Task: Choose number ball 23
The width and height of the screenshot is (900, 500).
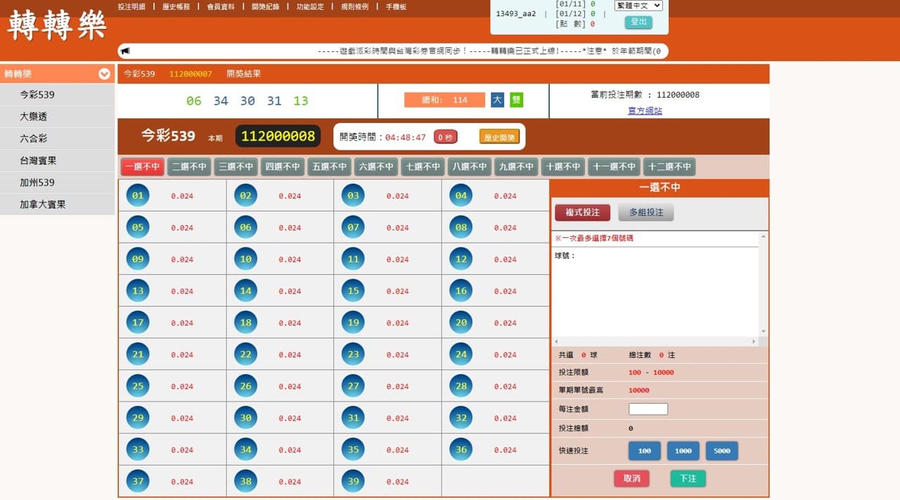Action: (x=353, y=354)
